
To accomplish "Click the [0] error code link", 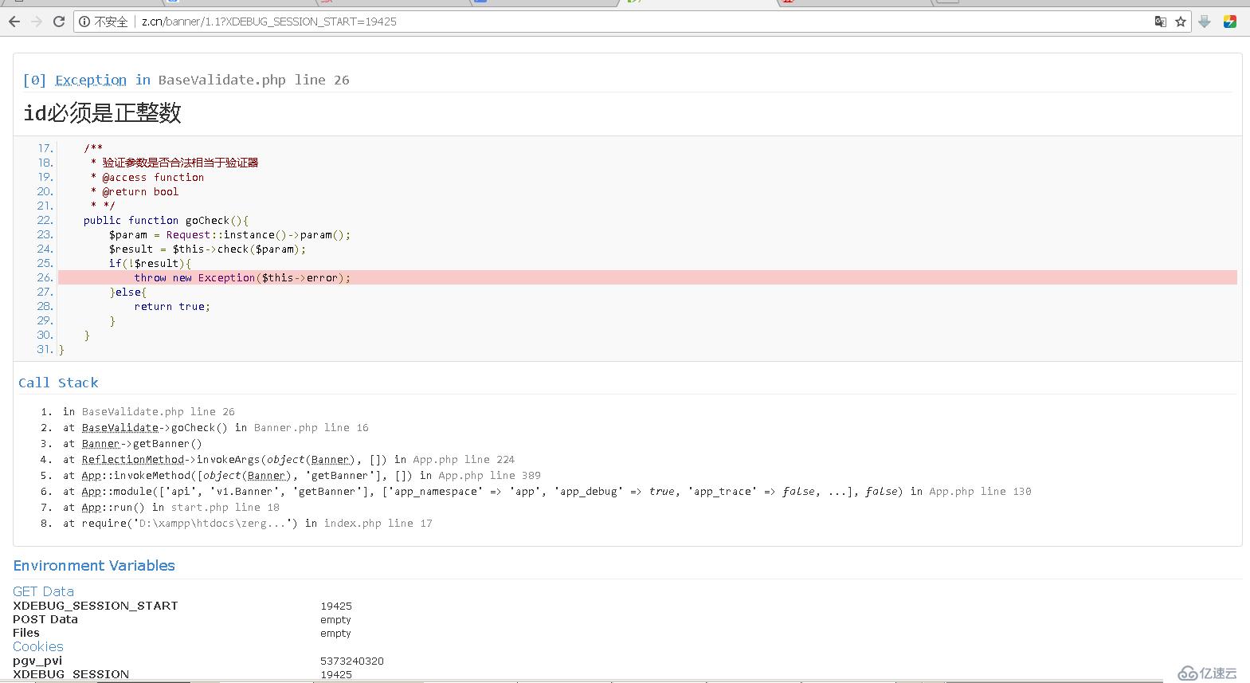I will [35, 80].
